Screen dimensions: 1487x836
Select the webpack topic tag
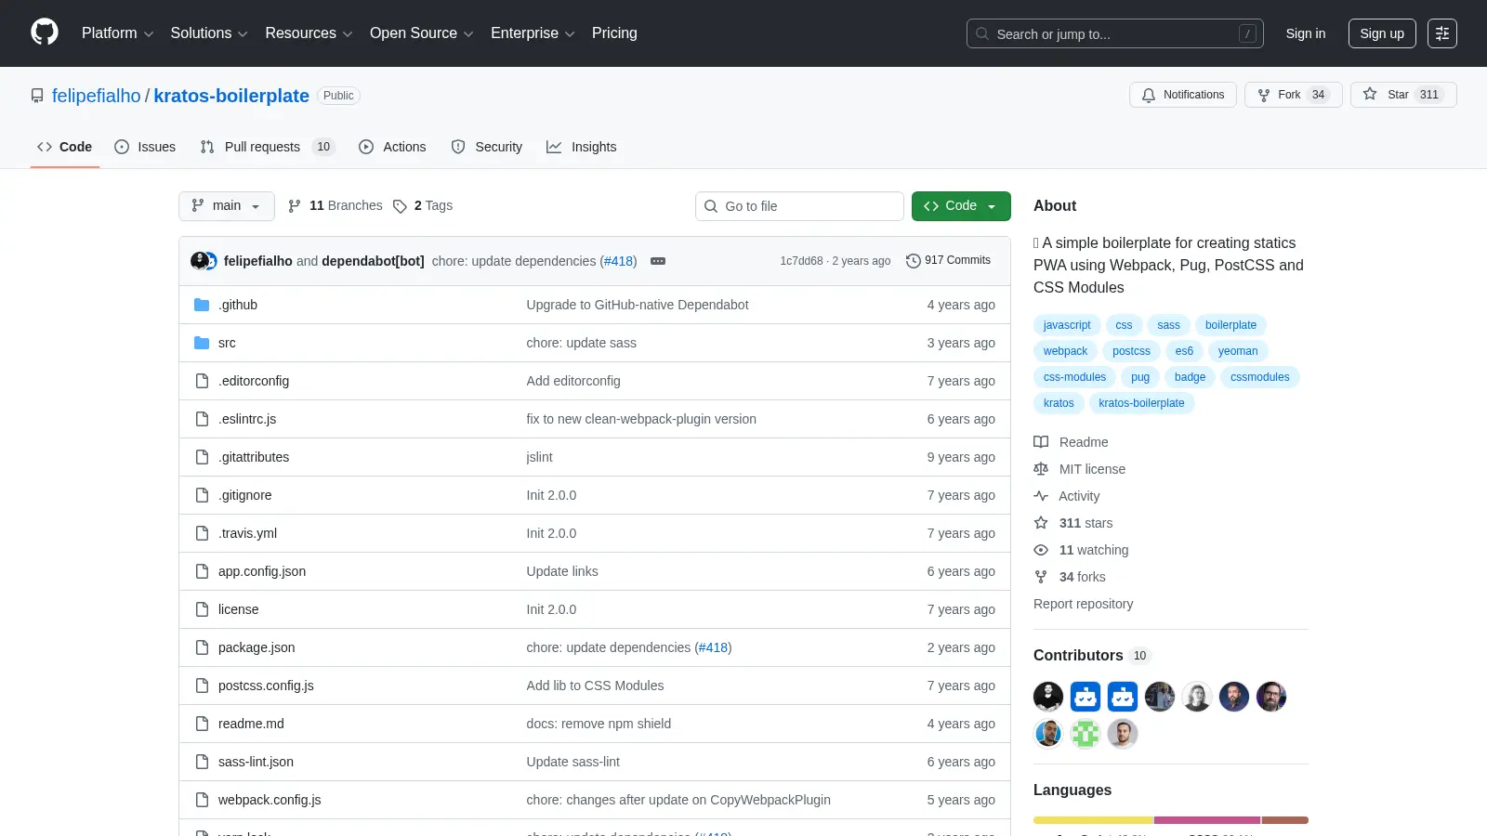[x=1065, y=351]
